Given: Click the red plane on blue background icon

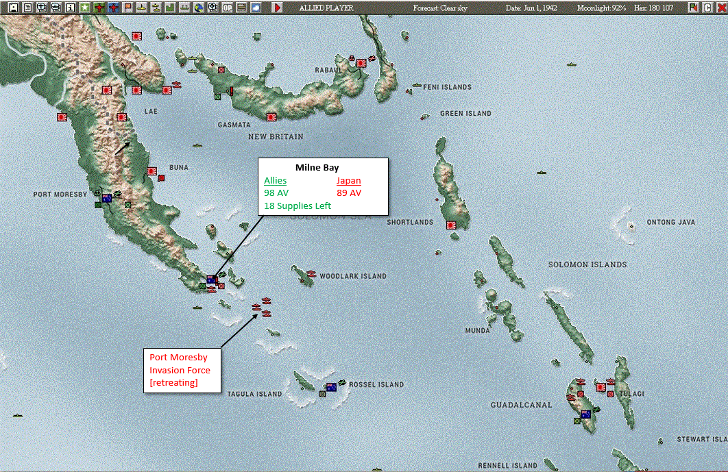Looking at the screenshot, I should (113, 8).
